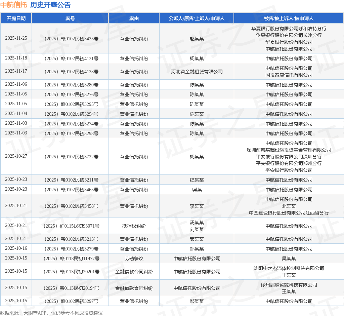Select the 案由 column header
Screen dimensions: 344x316
pyautogui.click(x=134, y=18)
